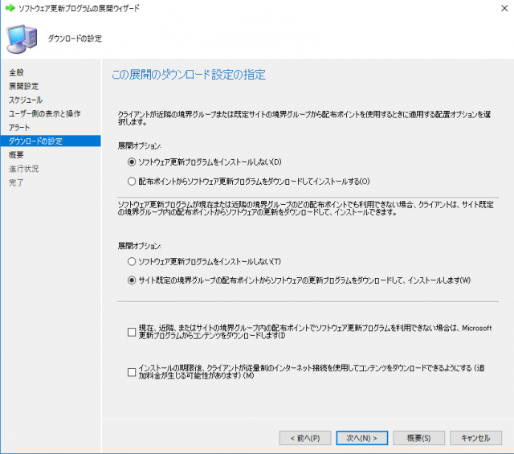Select first ソフトウェア更新プログラムをインストールしない(D) radio
The width and height of the screenshot is (514, 454).
coord(133,162)
